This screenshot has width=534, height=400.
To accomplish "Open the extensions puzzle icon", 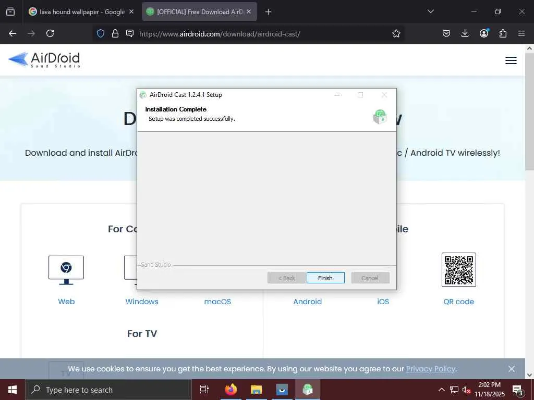I will tap(503, 33).
